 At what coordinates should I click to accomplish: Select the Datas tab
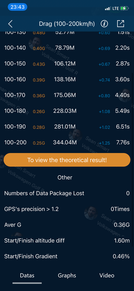[27, 275]
